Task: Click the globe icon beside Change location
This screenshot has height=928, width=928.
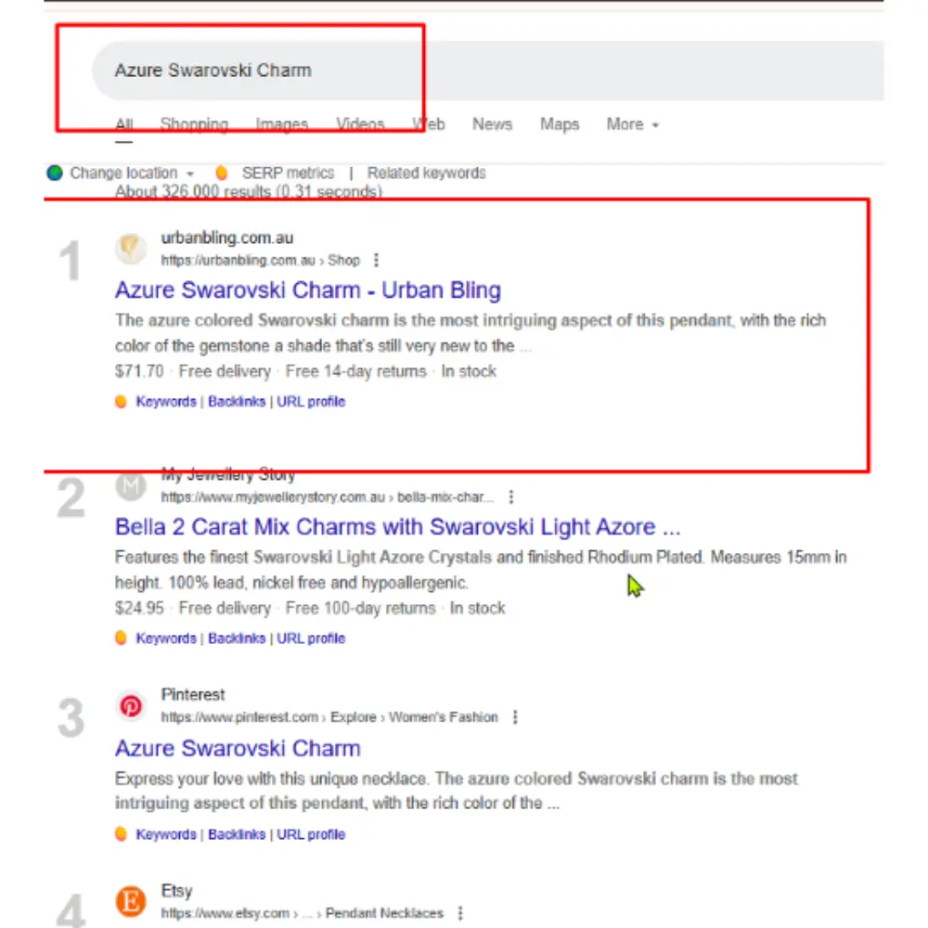Action: click(55, 173)
